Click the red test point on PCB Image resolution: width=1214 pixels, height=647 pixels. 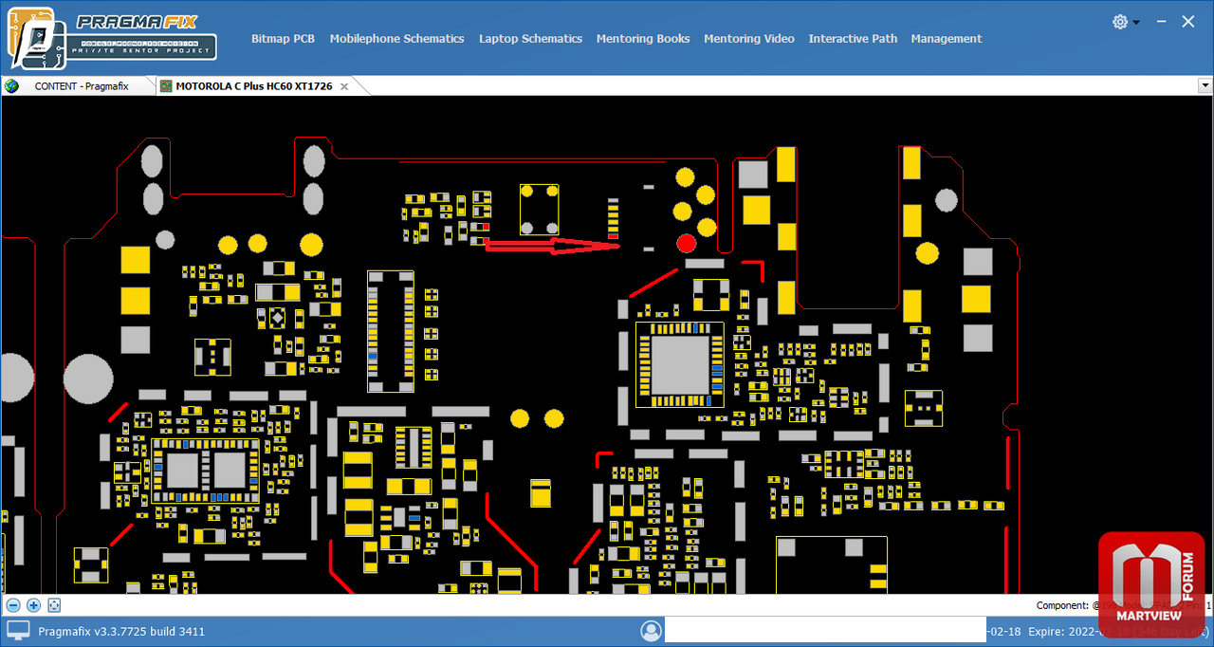click(686, 243)
